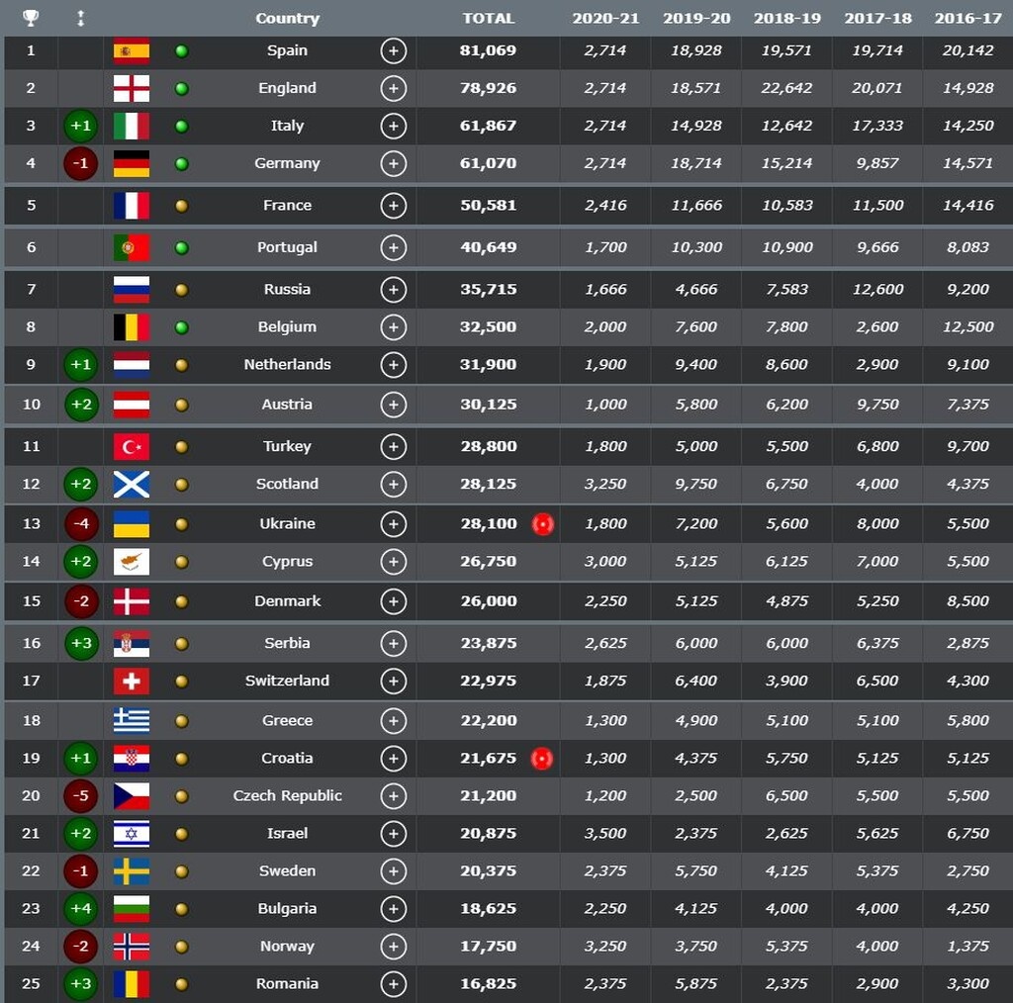The height and width of the screenshot is (1003, 1013).
Task: Click the yellow status dot for France
Action: (x=181, y=206)
